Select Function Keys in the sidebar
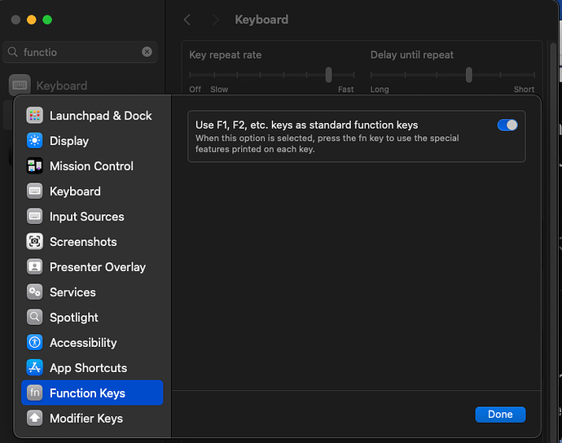This screenshot has width=562, height=443. coord(87,393)
